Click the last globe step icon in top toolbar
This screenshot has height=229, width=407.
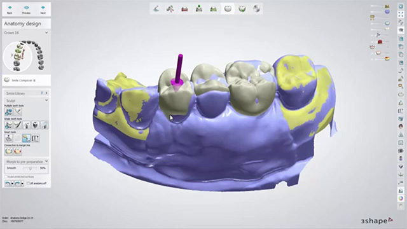pyautogui.click(x=256, y=8)
